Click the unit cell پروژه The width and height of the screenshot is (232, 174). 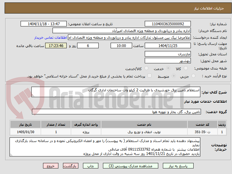pos(86,132)
